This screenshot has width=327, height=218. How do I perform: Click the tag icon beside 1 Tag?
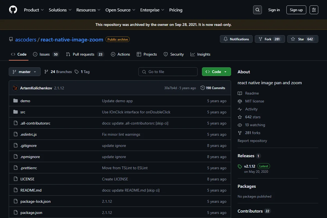pos(77,72)
